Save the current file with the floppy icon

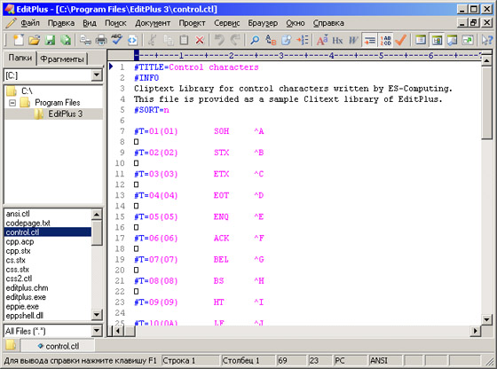pyautogui.click(x=50, y=40)
